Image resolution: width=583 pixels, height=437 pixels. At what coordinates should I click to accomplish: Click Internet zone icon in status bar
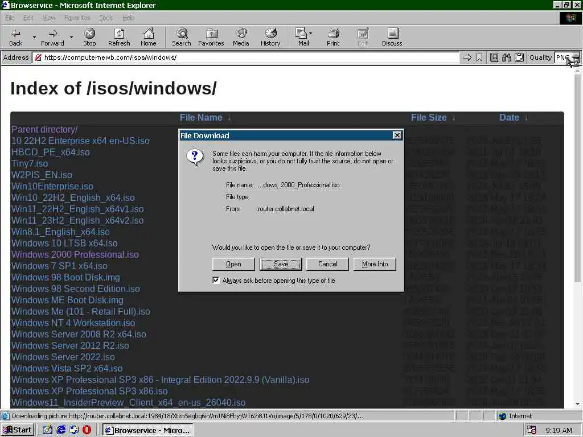502,416
